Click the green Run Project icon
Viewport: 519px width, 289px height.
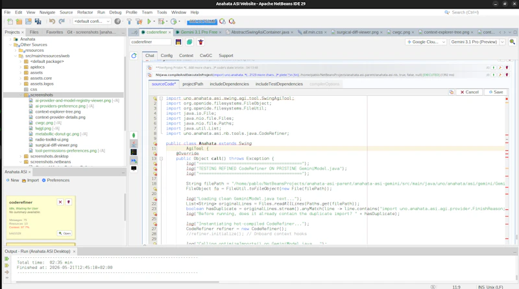pos(149,21)
